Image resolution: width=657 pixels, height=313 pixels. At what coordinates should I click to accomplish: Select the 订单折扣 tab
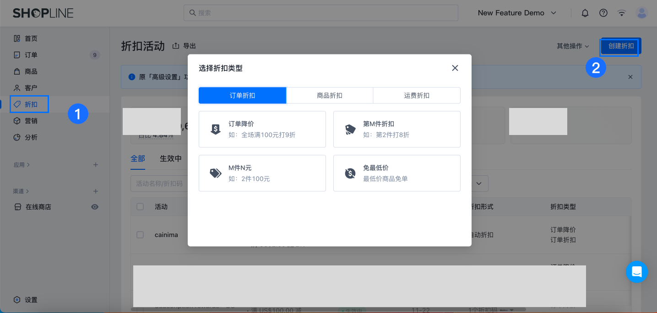click(x=243, y=96)
